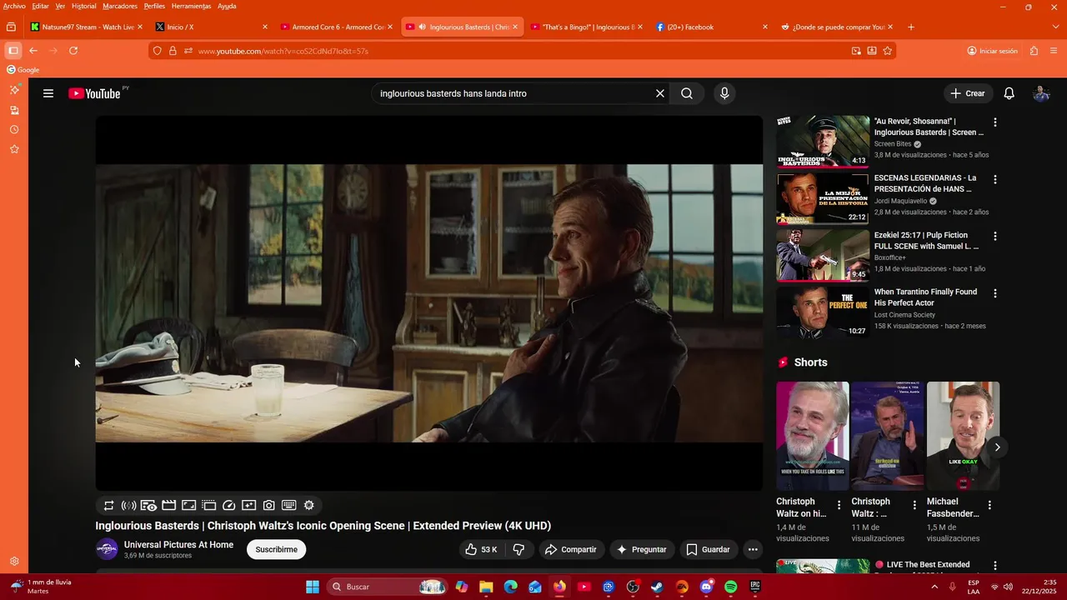Go back to the previous page
The width and height of the screenshot is (1067, 600).
[x=33, y=51]
